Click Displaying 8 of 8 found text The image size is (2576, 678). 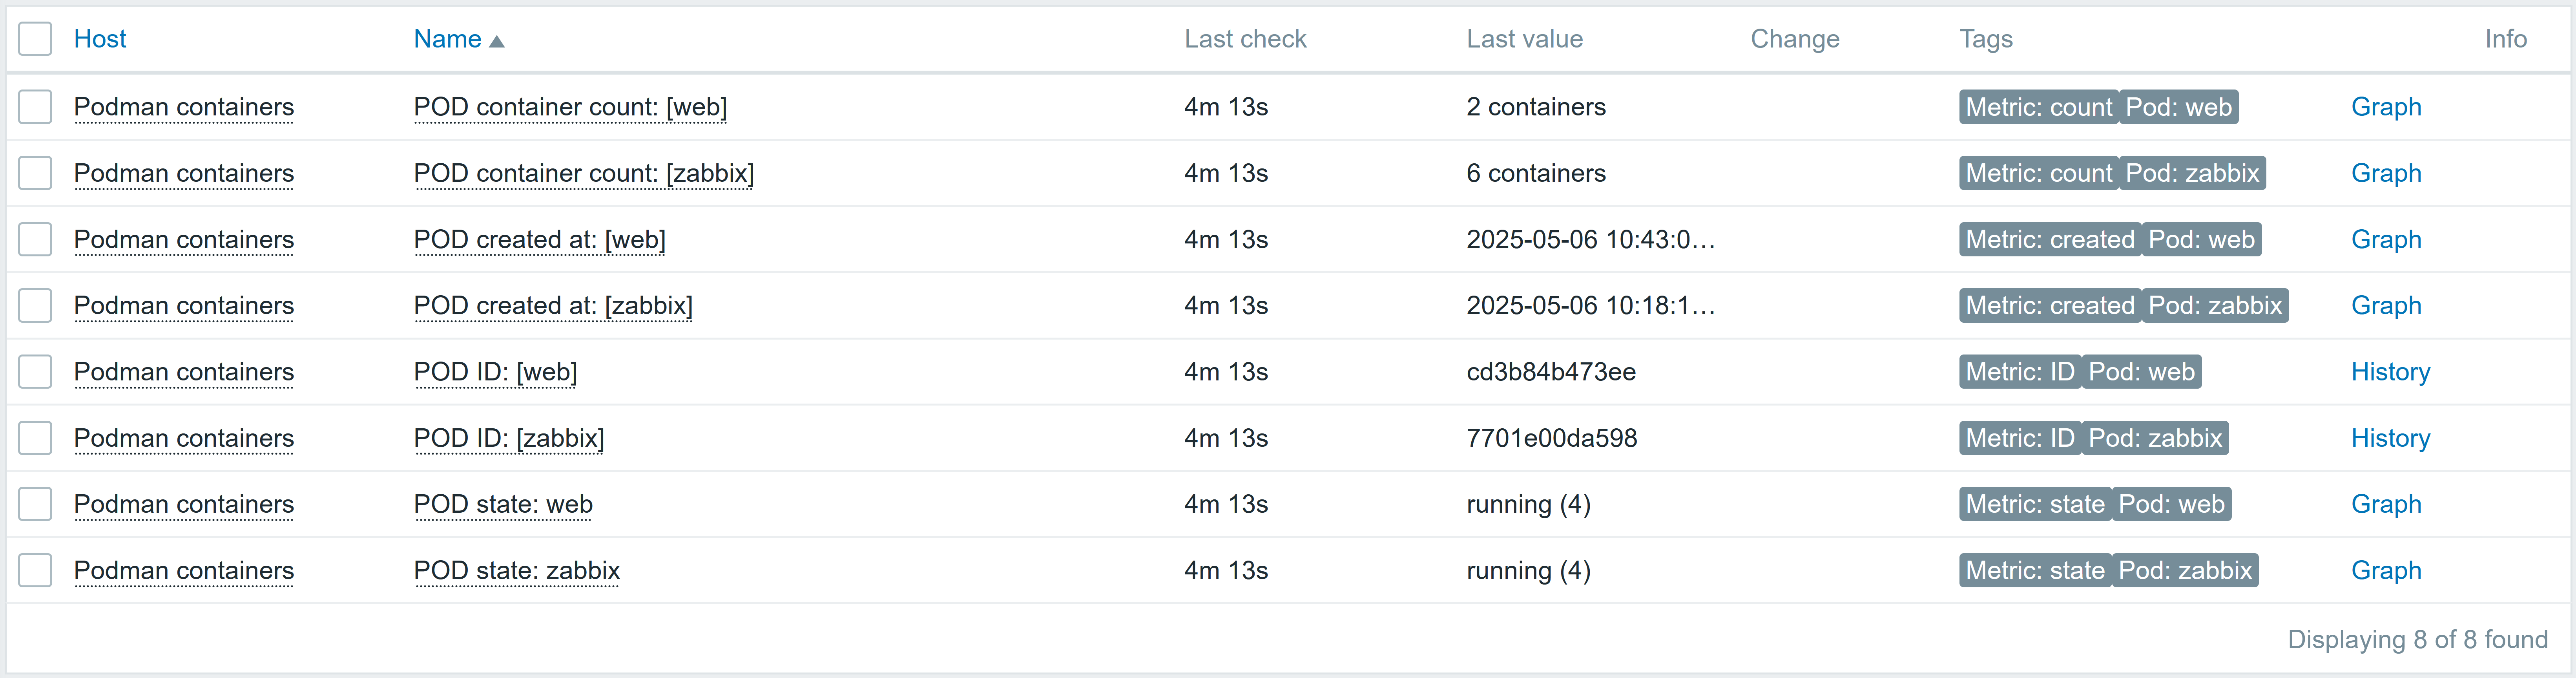[x=2417, y=639]
